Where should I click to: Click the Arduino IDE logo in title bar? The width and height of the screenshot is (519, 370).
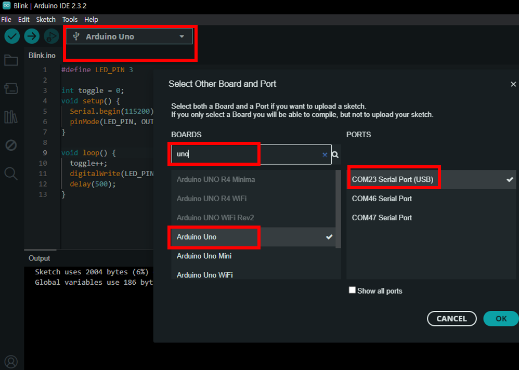click(6, 6)
